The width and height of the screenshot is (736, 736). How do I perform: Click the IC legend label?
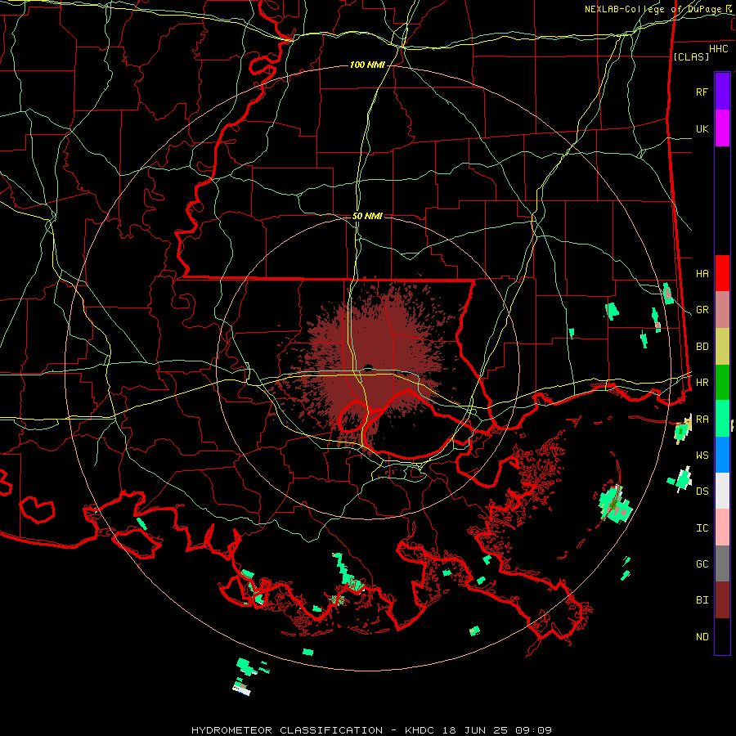point(702,528)
